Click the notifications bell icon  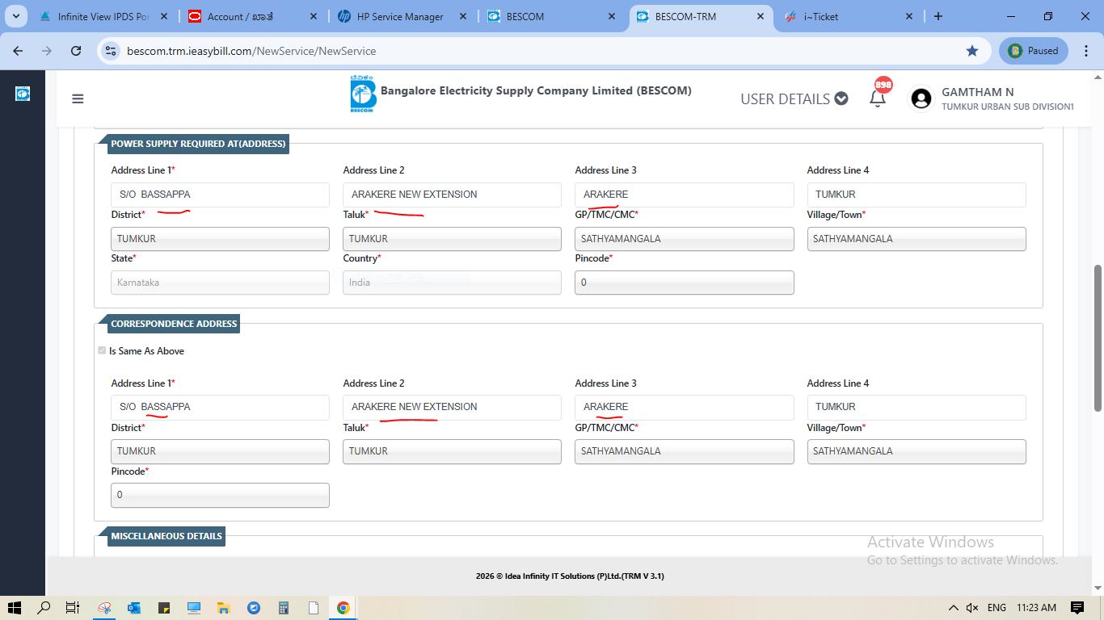(x=878, y=98)
